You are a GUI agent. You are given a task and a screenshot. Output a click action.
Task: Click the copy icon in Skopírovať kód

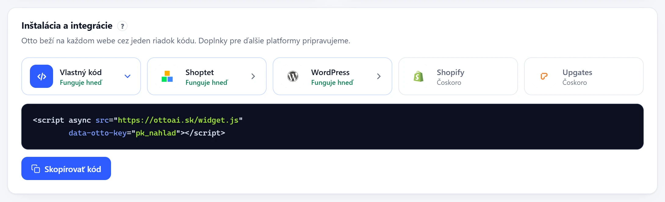pyautogui.click(x=36, y=169)
